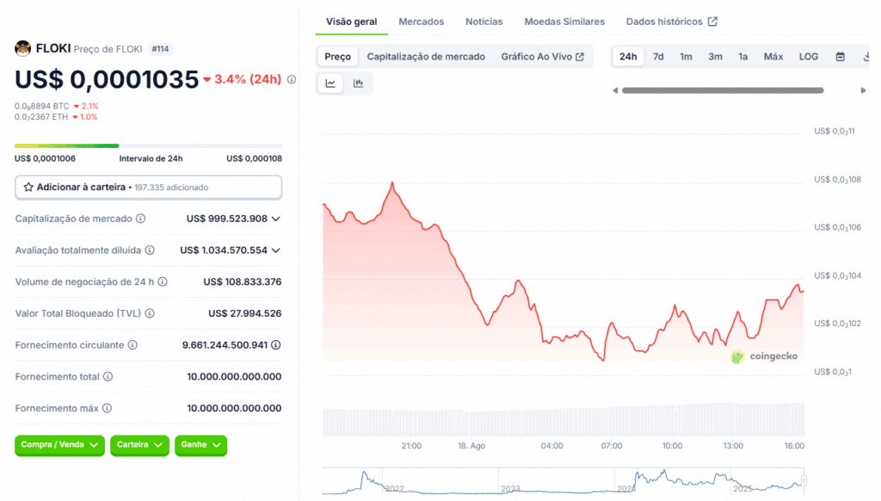
Task: Open info icon after circulating supply value
Action: 276,344
